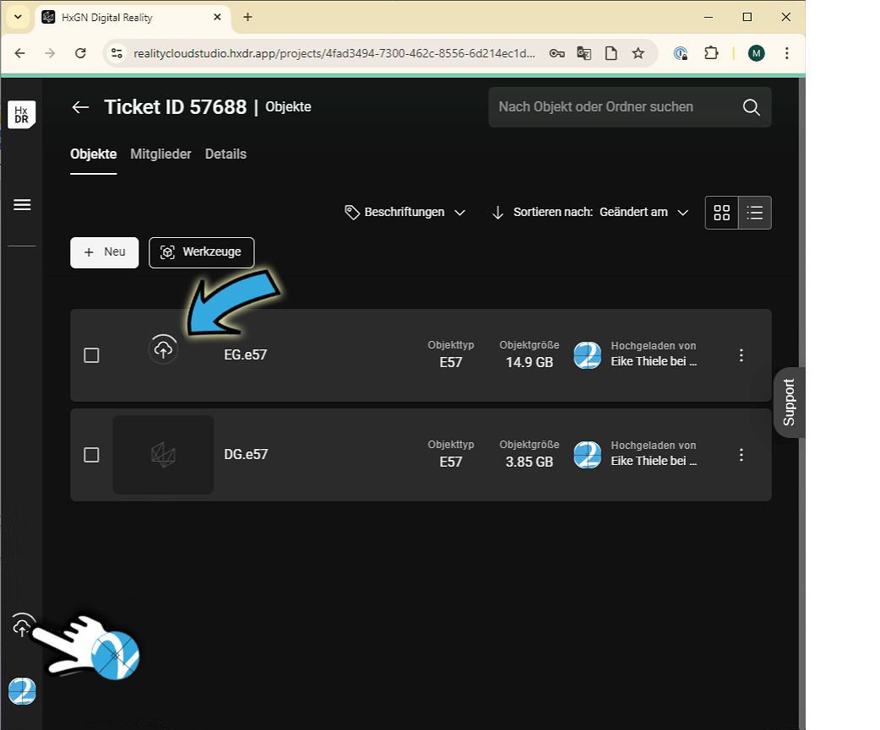Open the three-dot menu for EG.e57

click(x=741, y=355)
